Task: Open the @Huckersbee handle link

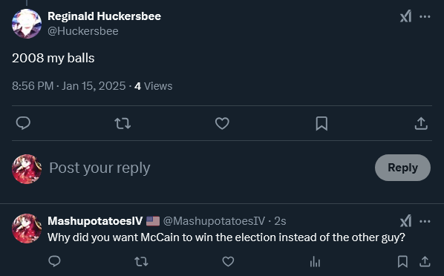Action: (x=83, y=31)
